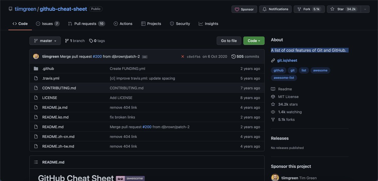Fork the repository with the Fork button

309,9
